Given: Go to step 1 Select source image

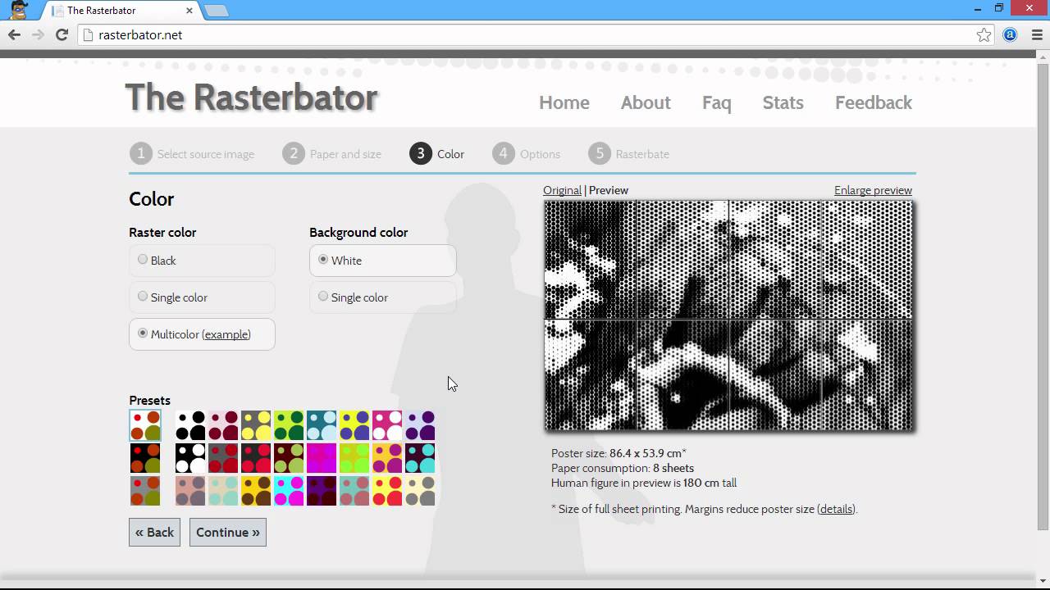Looking at the screenshot, I should point(192,153).
